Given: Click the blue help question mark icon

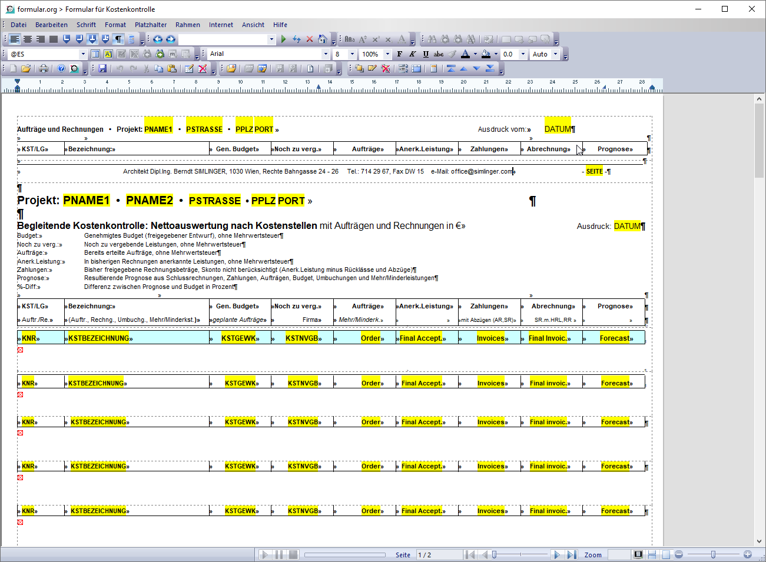Looking at the screenshot, I should (61, 69).
